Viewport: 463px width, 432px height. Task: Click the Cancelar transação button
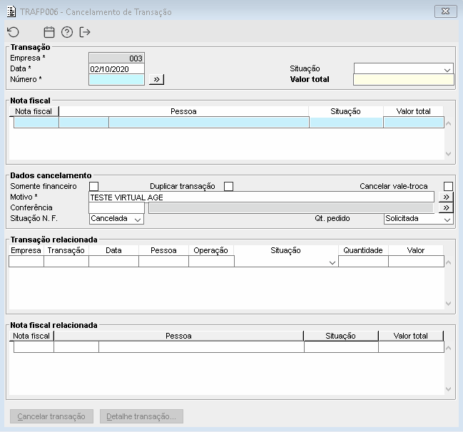(51, 416)
